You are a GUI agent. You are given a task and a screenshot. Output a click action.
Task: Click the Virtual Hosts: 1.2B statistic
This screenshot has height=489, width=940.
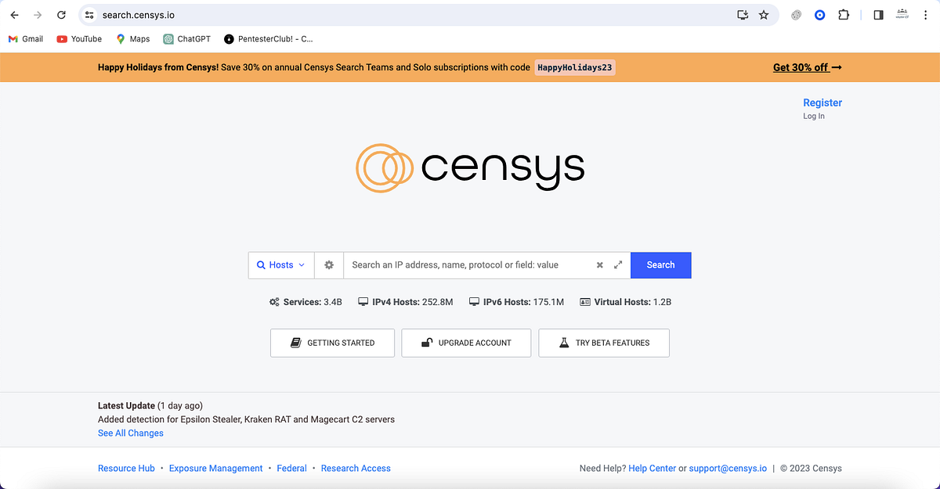point(625,302)
